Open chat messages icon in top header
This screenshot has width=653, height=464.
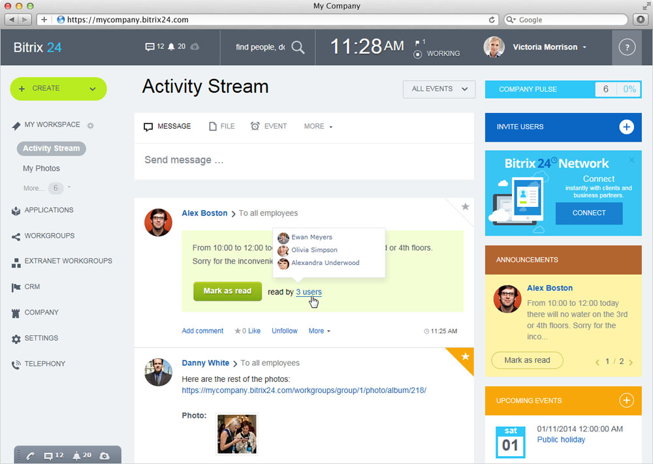click(x=150, y=46)
